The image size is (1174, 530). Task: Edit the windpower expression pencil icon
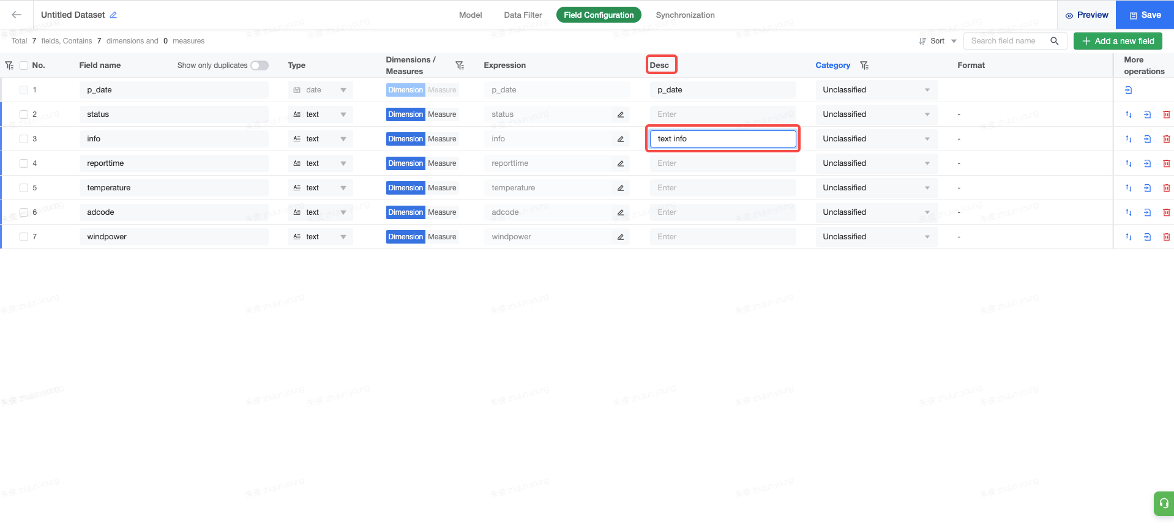pyautogui.click(x=620, y=237)
